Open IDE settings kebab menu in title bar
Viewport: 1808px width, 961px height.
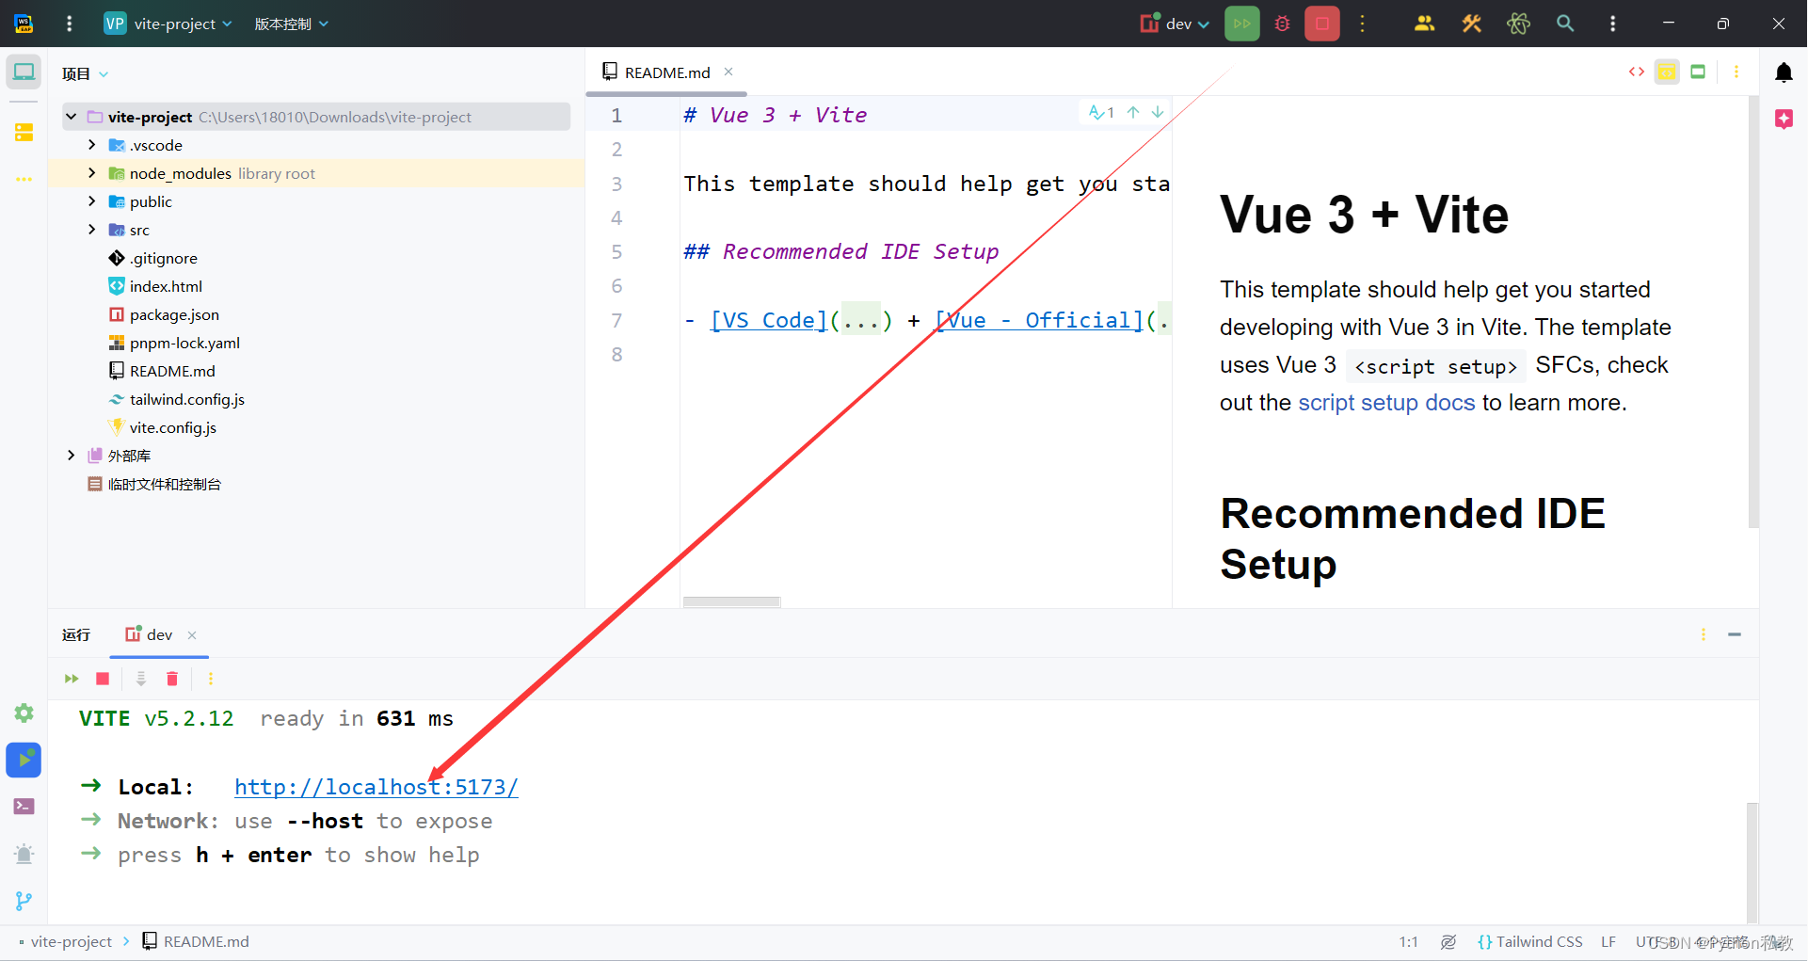[1612, 24]
